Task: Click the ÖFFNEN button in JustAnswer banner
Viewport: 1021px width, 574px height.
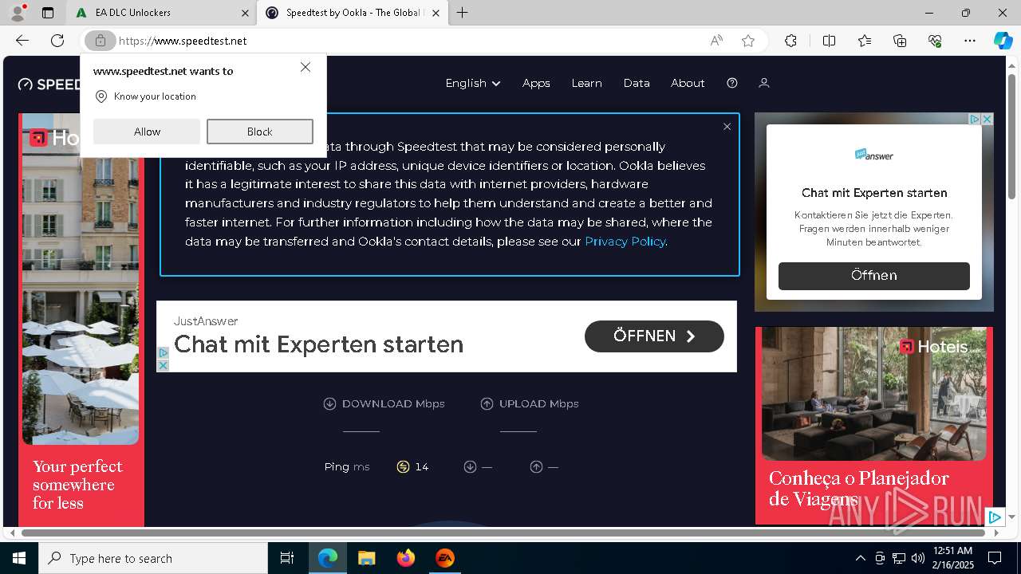Action: 654,336
